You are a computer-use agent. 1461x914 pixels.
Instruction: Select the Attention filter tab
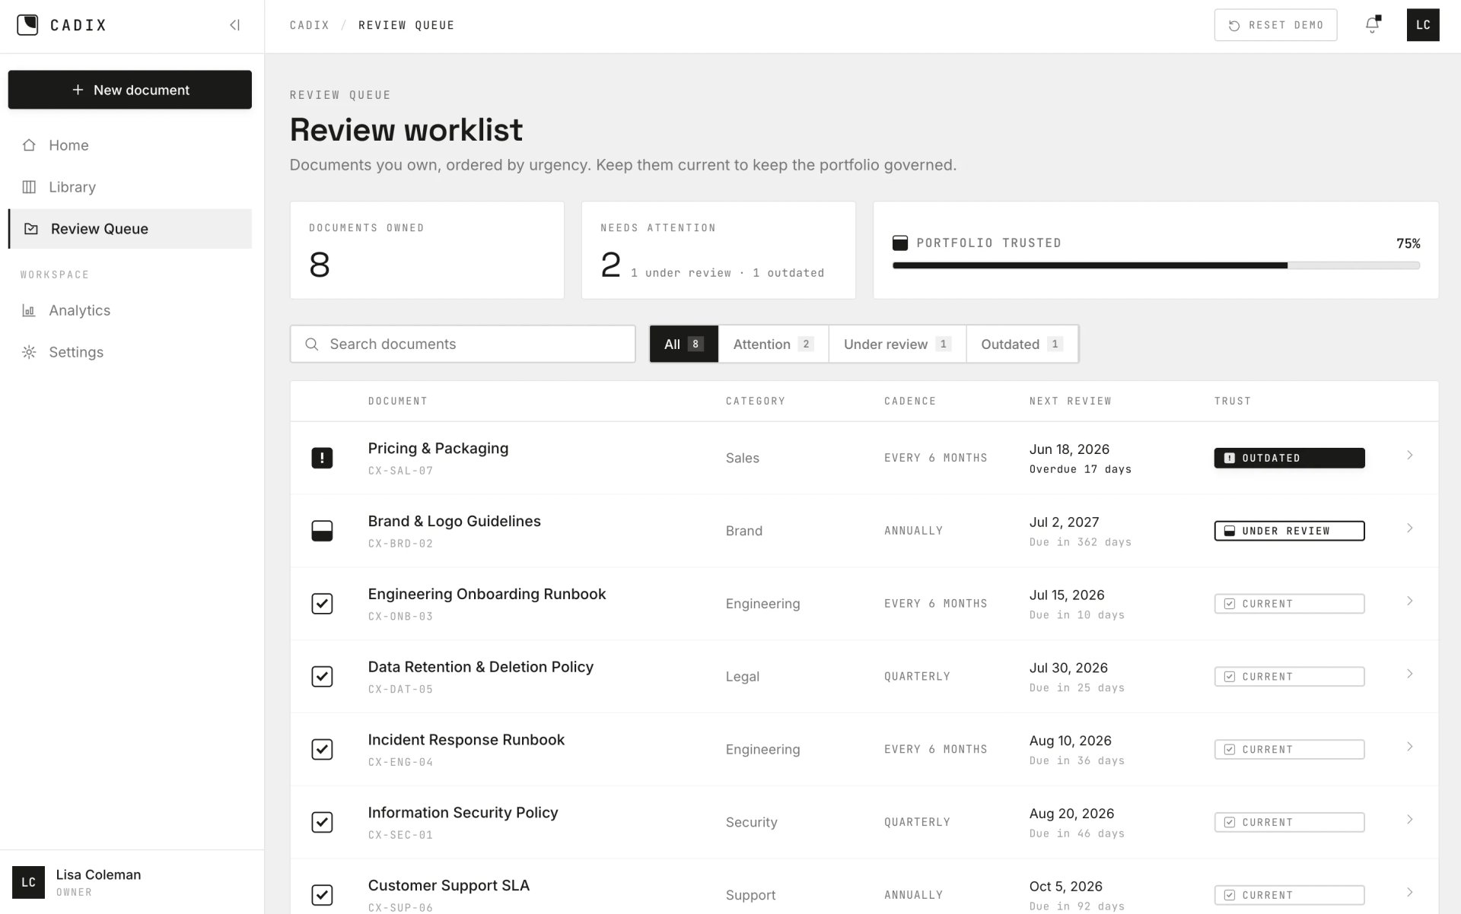pos(773,344)
